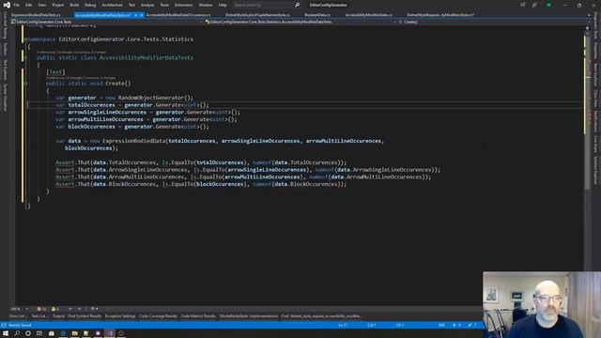
Task: Open the View menu
Action: click(41, 5)
